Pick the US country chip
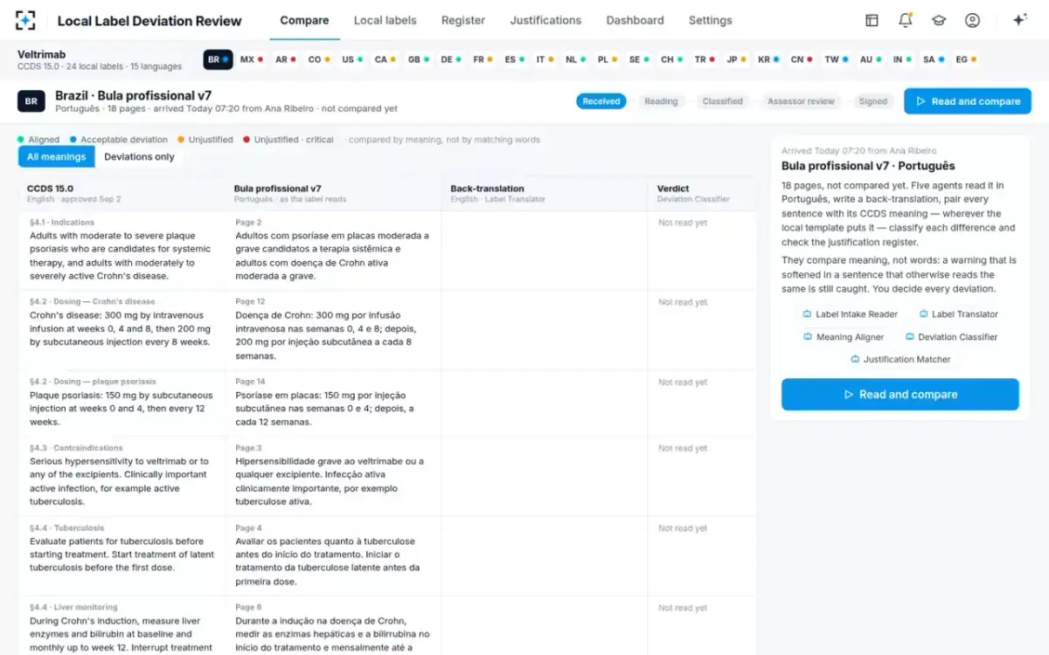1049x655 pixels. coord(352,59)
